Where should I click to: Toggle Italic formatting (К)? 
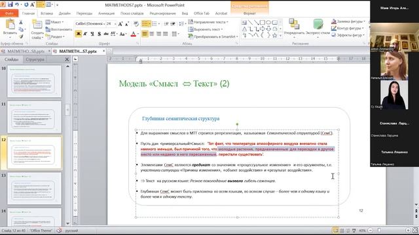click(85, 34)
